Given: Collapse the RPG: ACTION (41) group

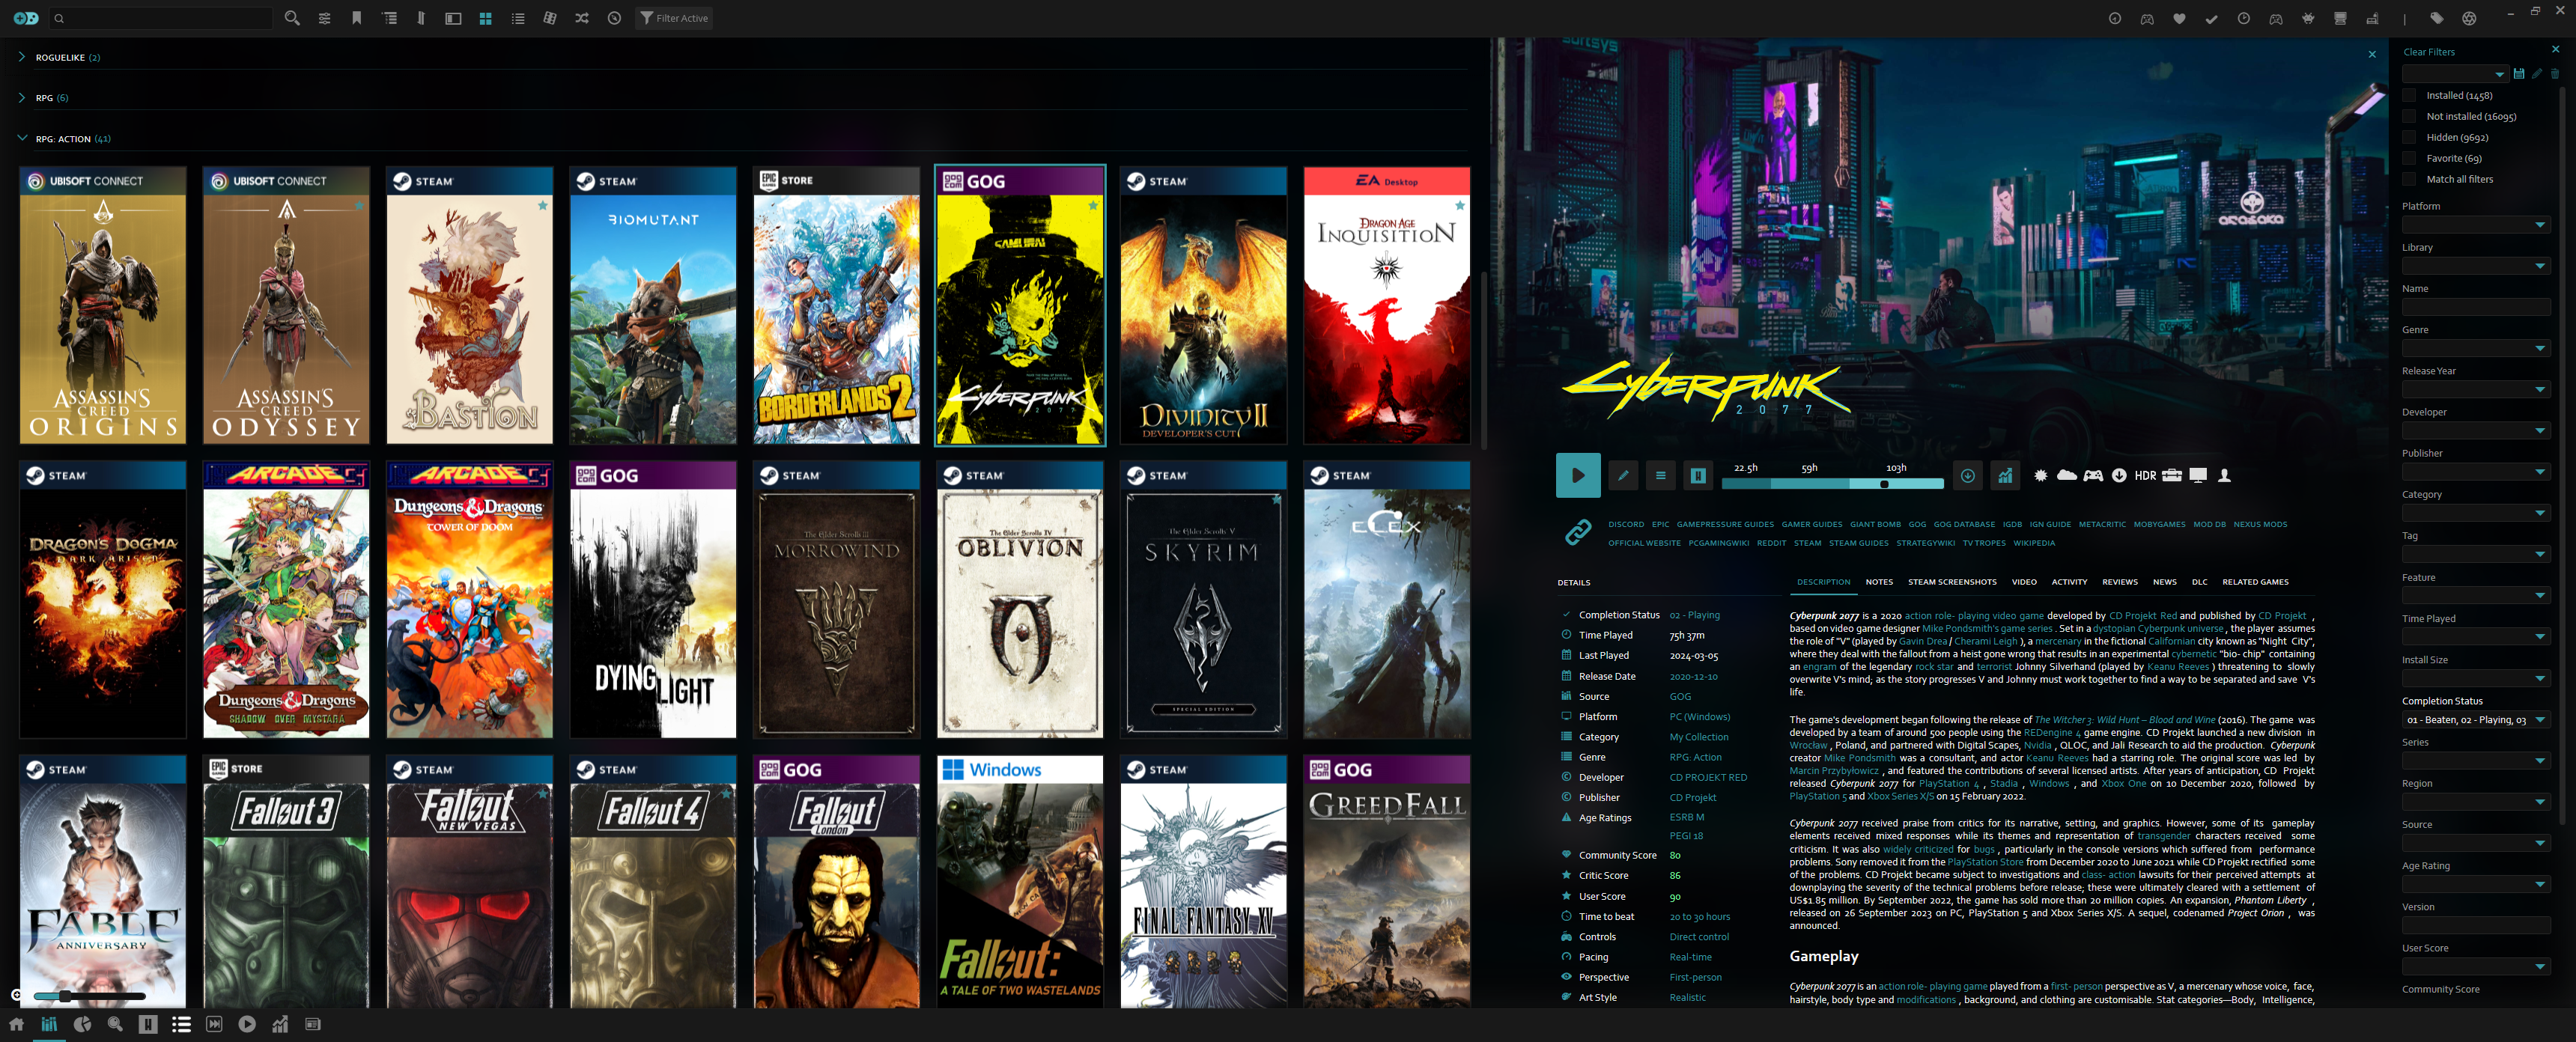Looking at the screenshot, I should click(22, 138).
